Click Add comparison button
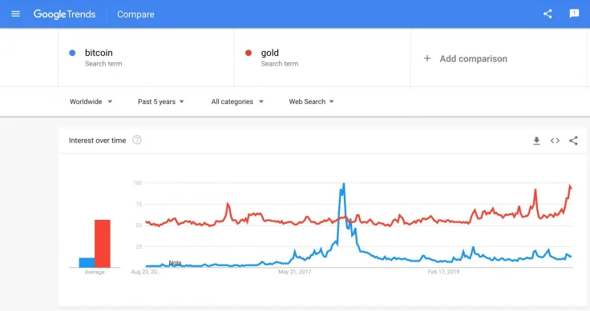This screenshot has height=311, width=590. click(466, 58)
